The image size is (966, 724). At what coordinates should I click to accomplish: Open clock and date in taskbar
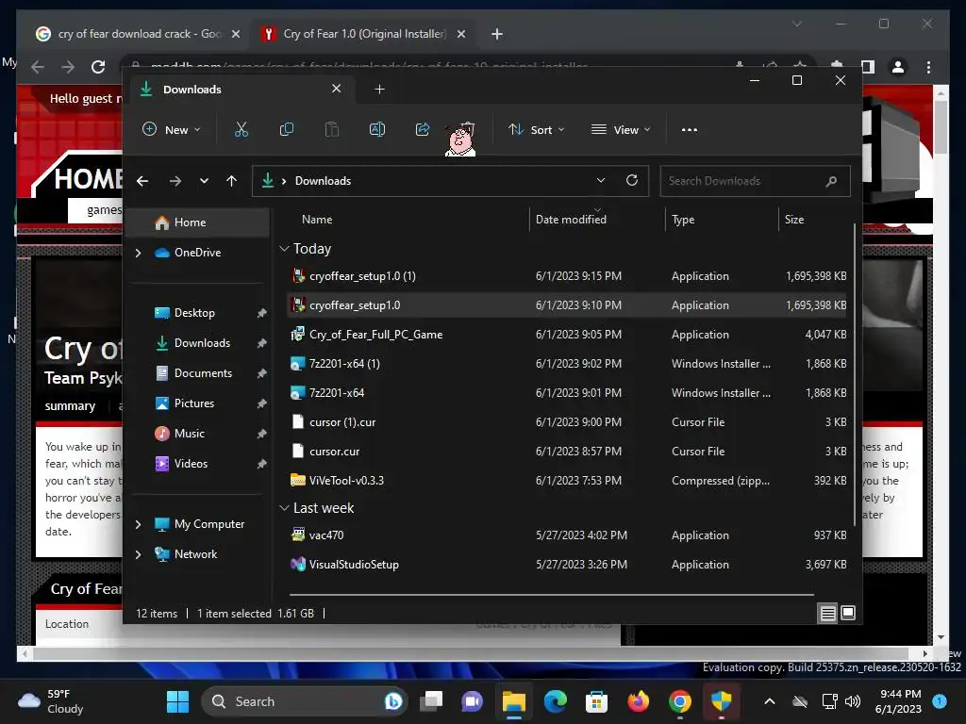[x=898, y=701]
